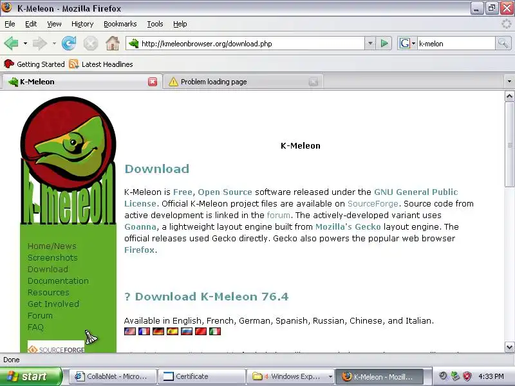The width and height of the screenshot is (515, 386).
Task: Click the green Go arrow button
Action: pos(384,43)
